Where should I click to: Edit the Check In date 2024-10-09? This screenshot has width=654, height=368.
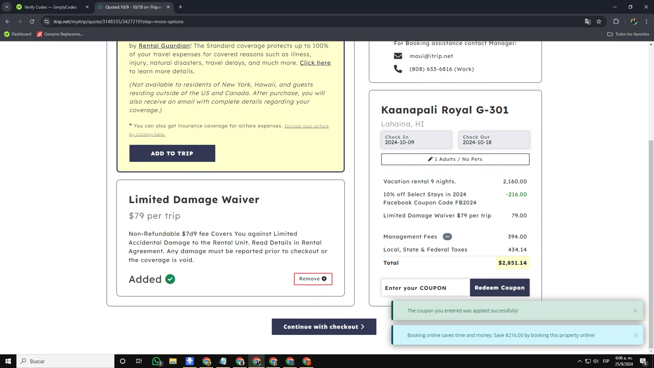tap(416, 140)
